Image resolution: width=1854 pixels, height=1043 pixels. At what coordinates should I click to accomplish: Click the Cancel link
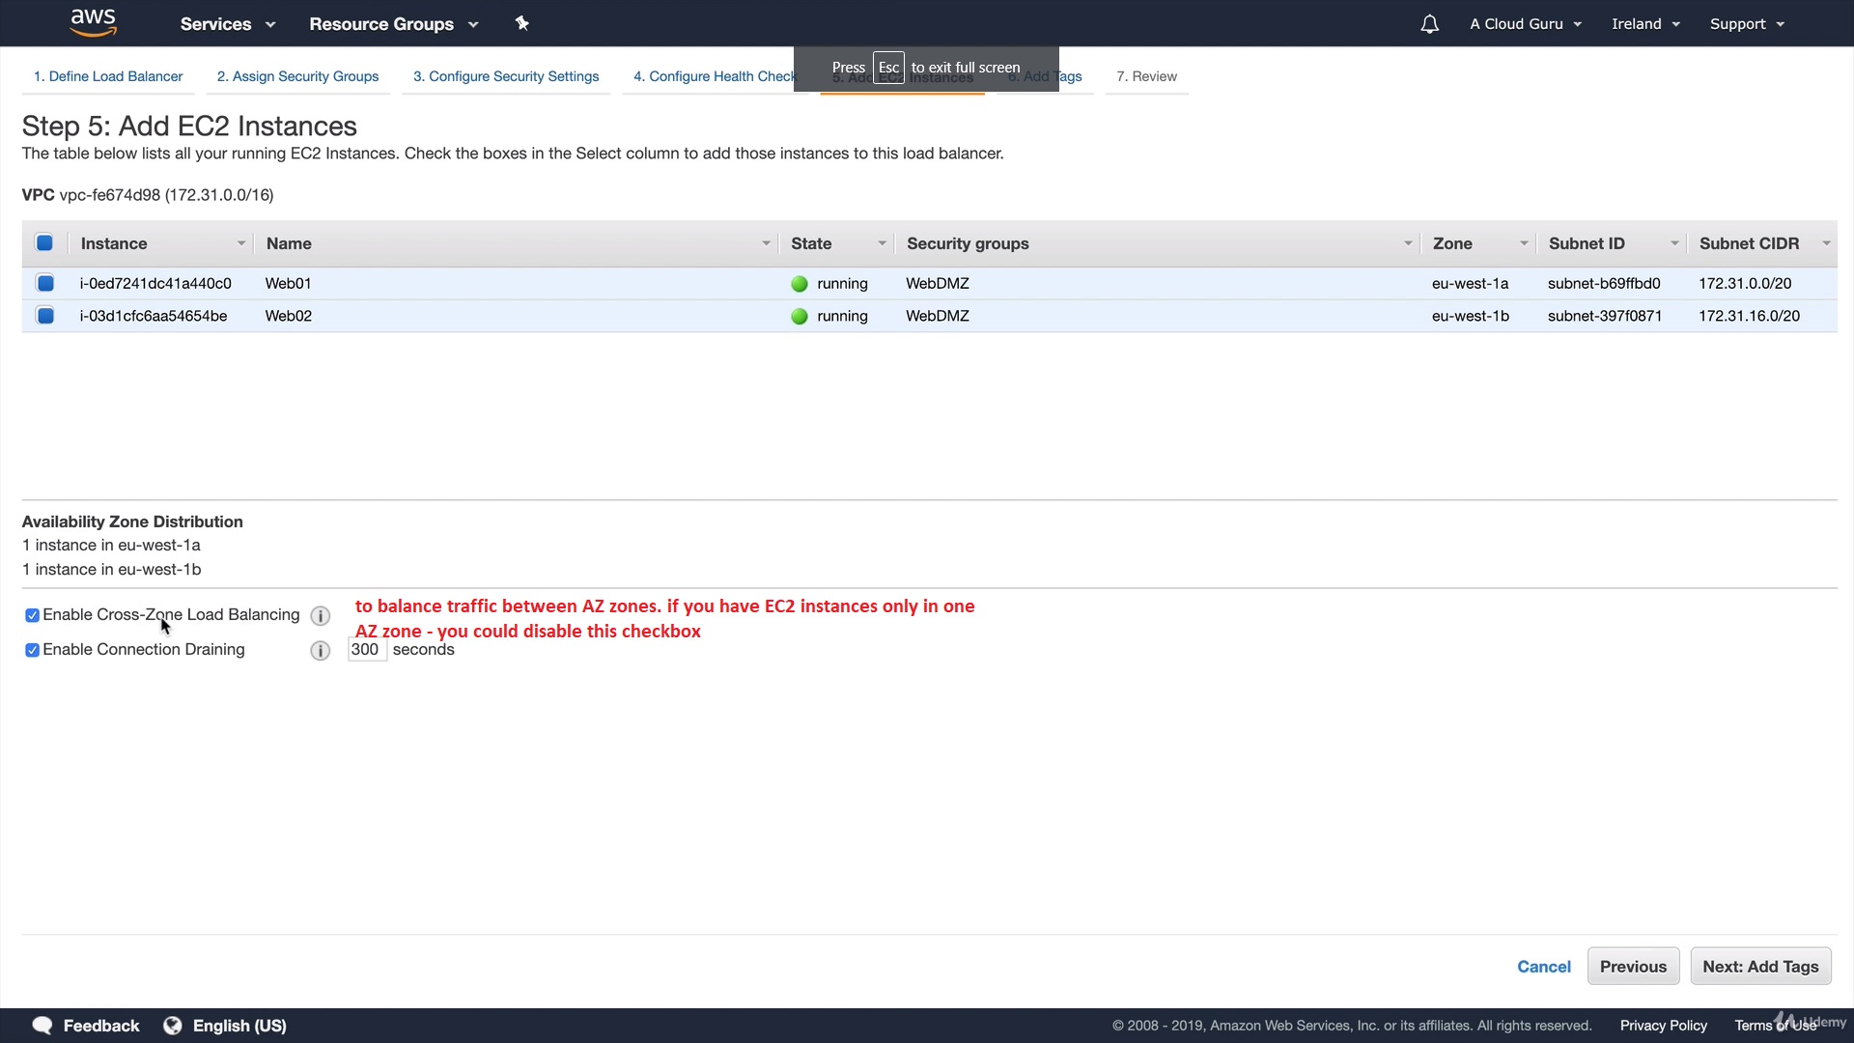(1543, 967)
